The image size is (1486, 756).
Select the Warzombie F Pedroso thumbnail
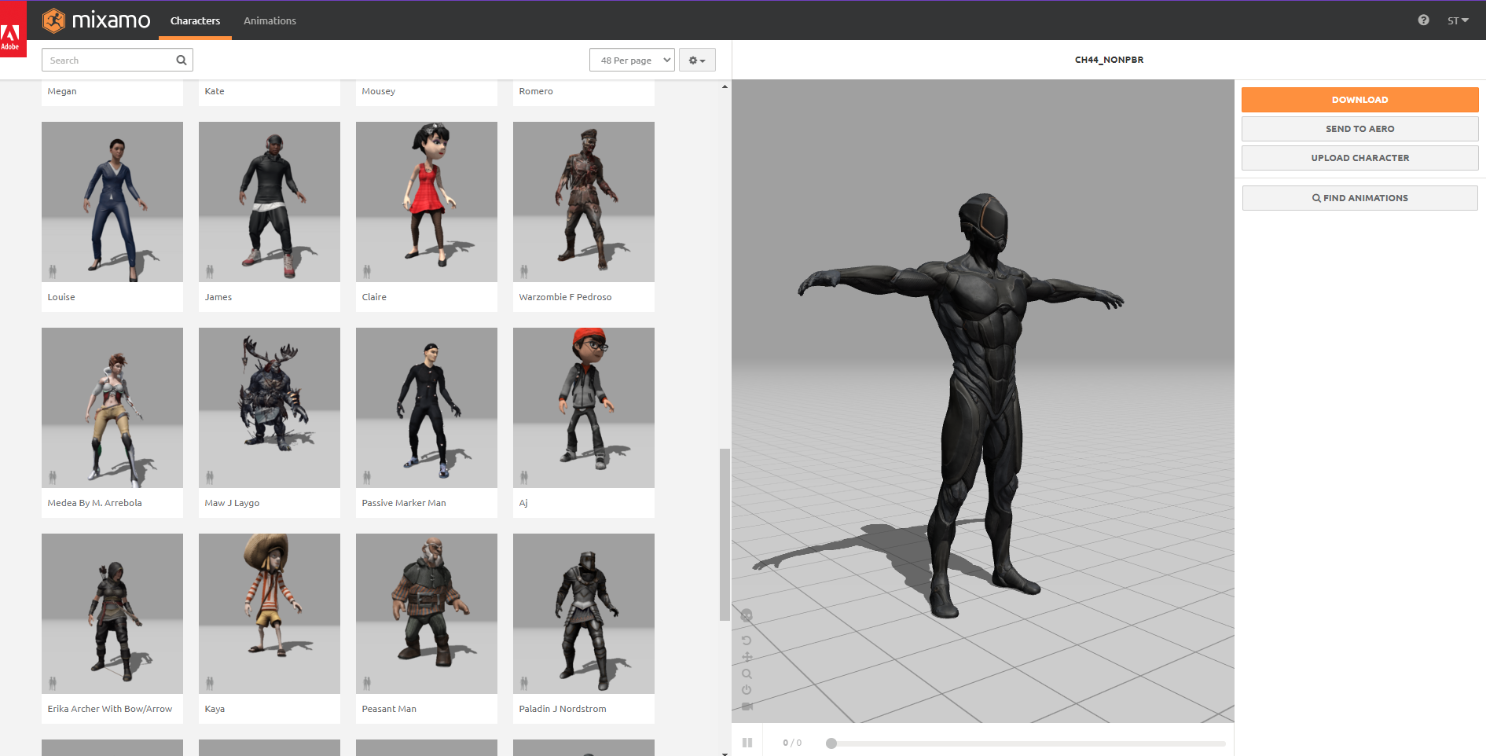coord(584,202)
